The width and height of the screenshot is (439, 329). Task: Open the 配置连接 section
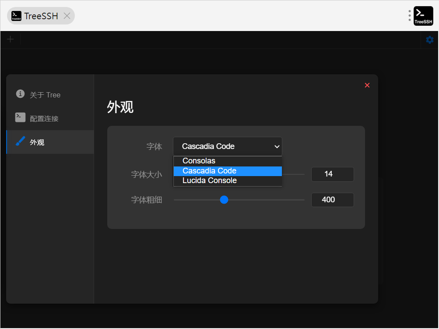[50, 118]
